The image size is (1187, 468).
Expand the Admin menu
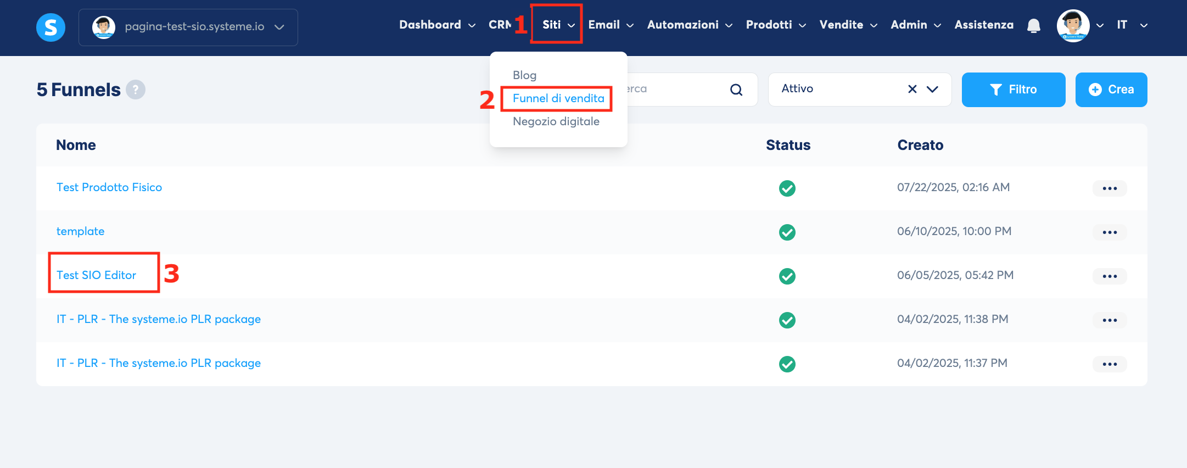(916, 25)
